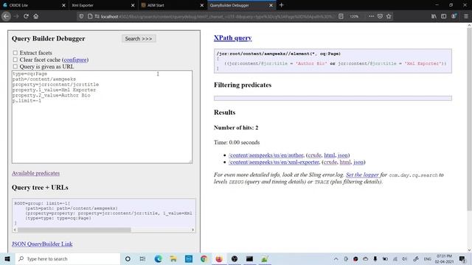Launch Microsoft Edge from taskbar

158,258
